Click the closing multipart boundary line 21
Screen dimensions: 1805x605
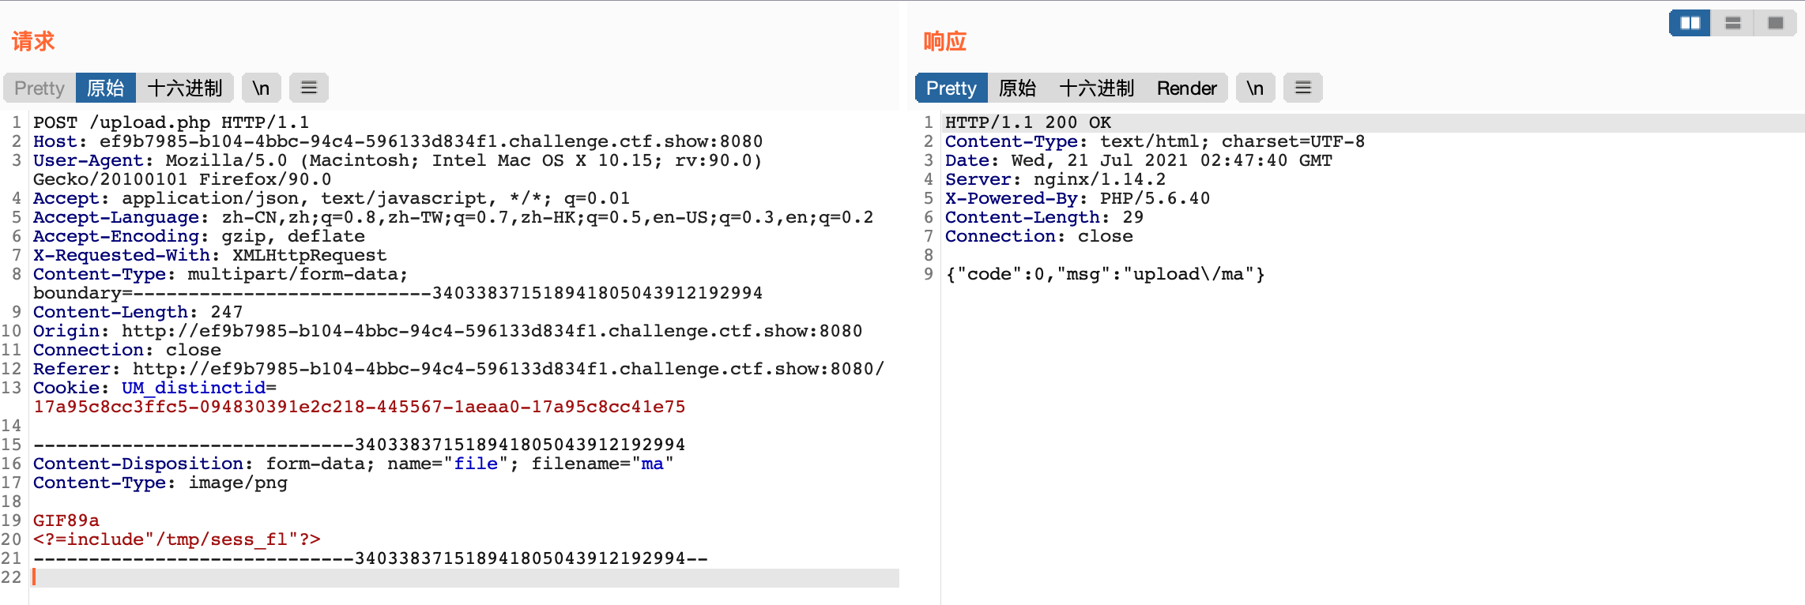pyautogui.click(x=370, y=558)
